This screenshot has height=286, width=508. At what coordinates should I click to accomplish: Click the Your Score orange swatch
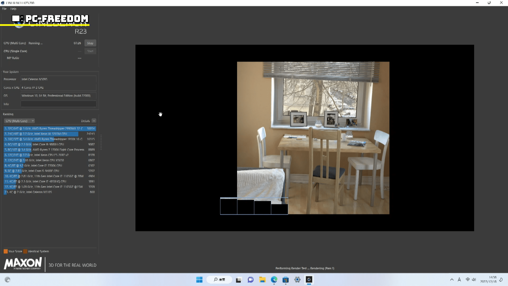pos(6,251)
